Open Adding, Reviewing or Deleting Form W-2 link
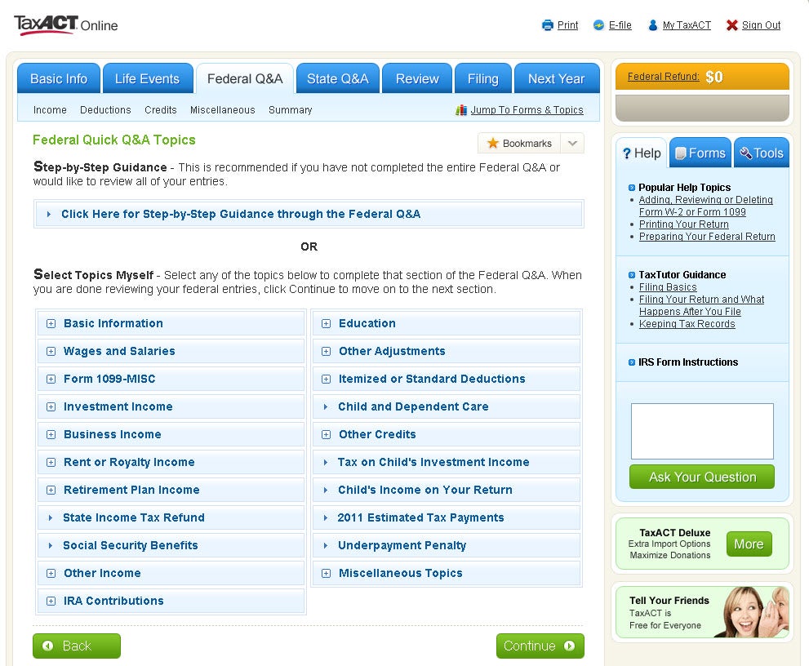Image resolution: width=809 pixels, height=666 pixels. coord(705,206)
